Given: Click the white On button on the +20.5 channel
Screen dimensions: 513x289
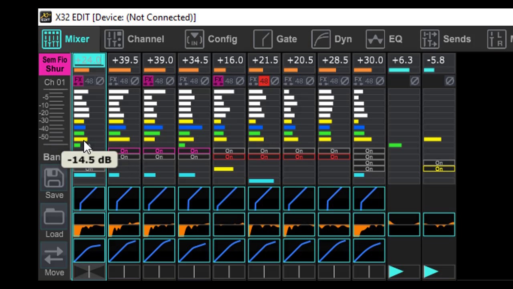Looking at the screenshot, I should [299, 151].
